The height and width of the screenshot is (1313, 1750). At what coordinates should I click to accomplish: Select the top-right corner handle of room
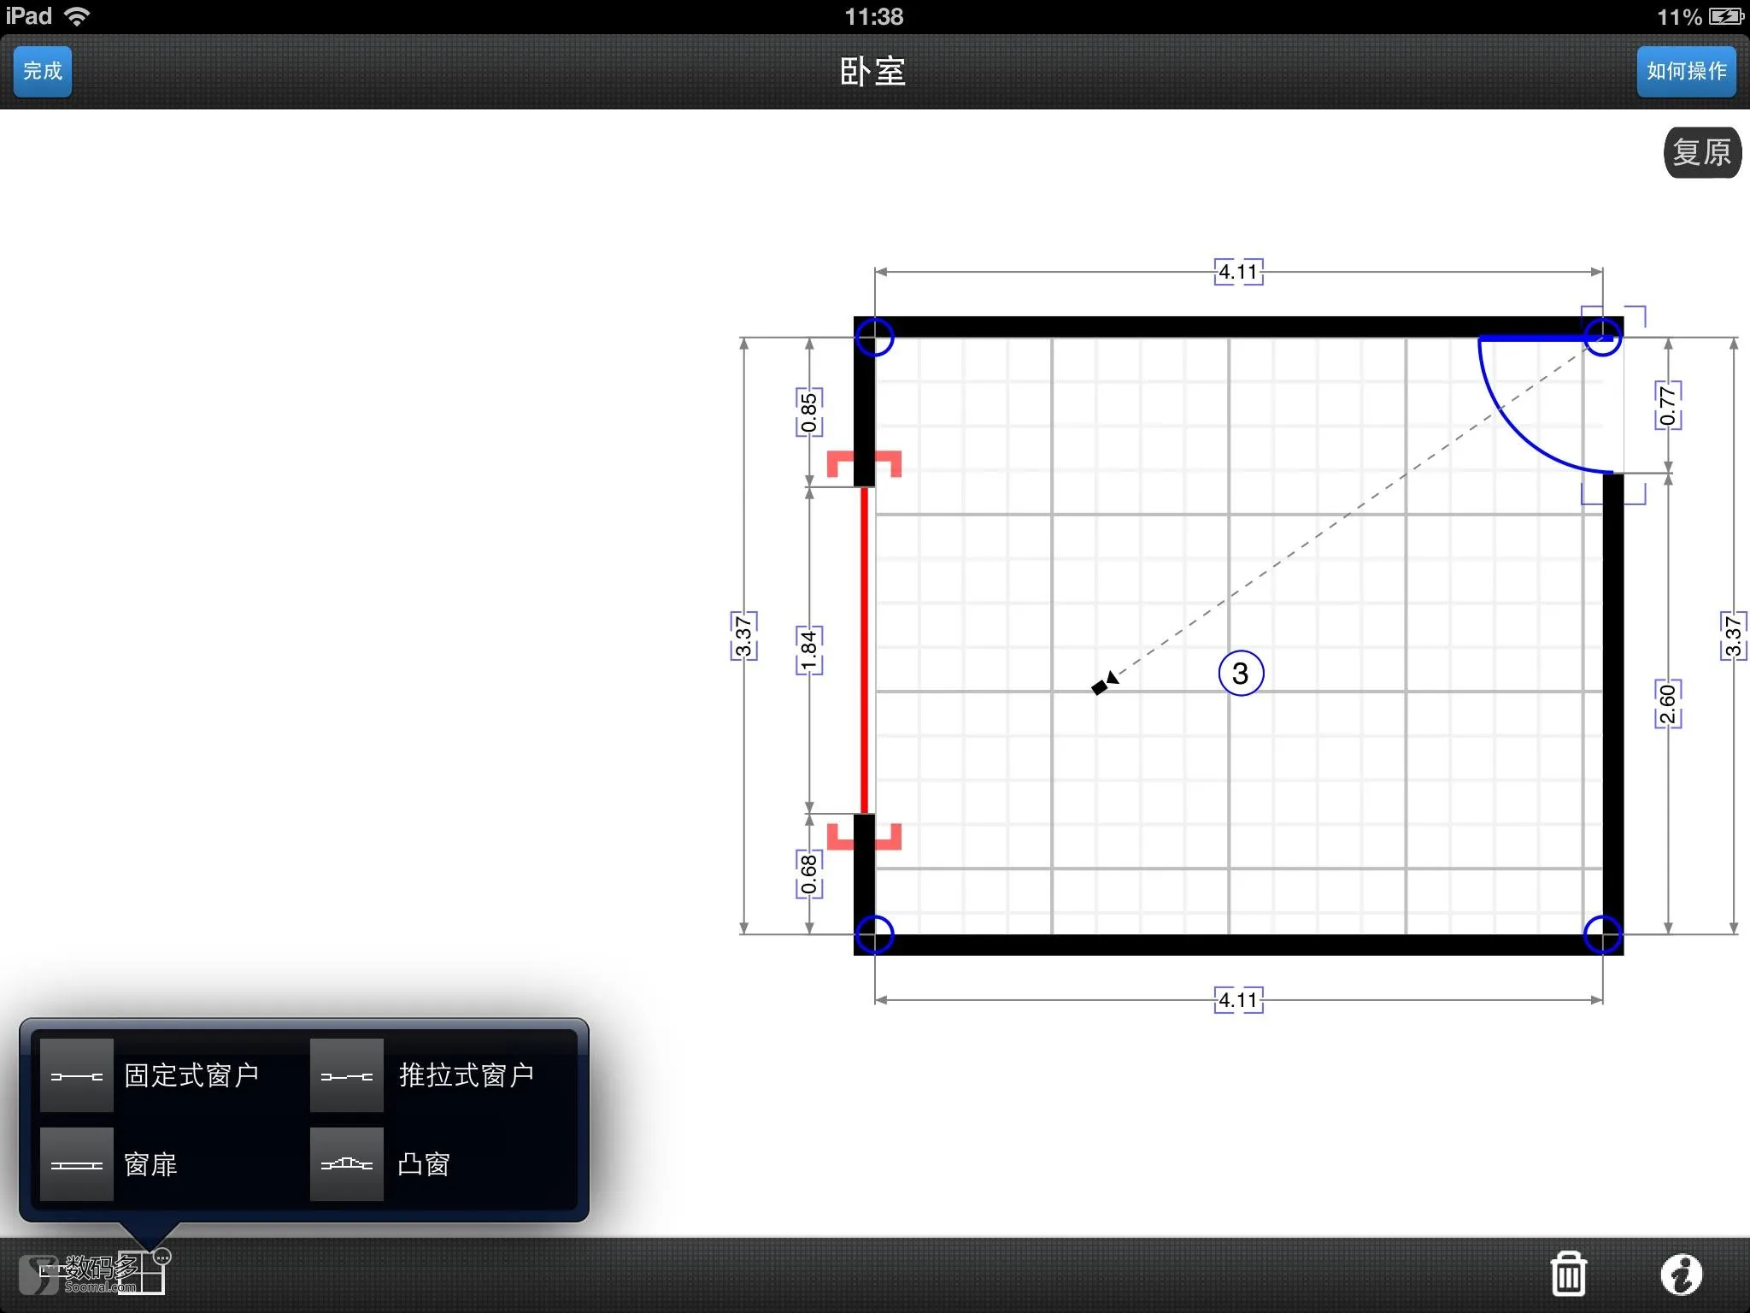(x=1602, y=337)
